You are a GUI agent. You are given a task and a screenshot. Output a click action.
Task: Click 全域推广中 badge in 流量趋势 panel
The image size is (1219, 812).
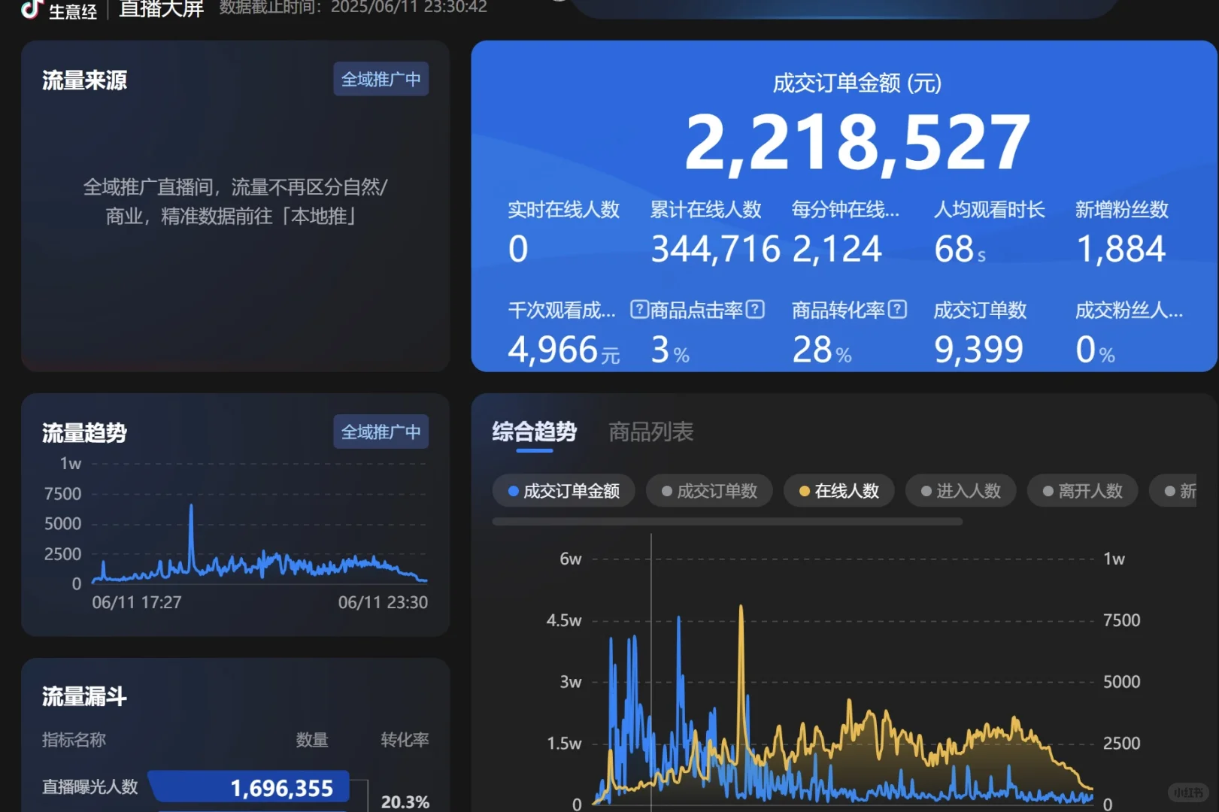tap(381, 432)
